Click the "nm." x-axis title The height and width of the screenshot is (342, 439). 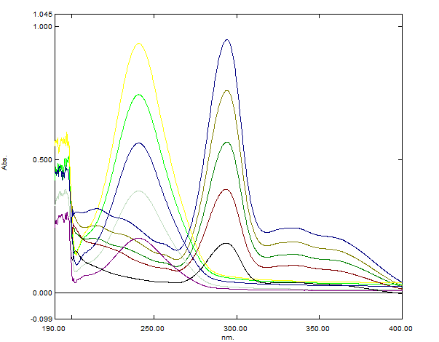(228, 337)
